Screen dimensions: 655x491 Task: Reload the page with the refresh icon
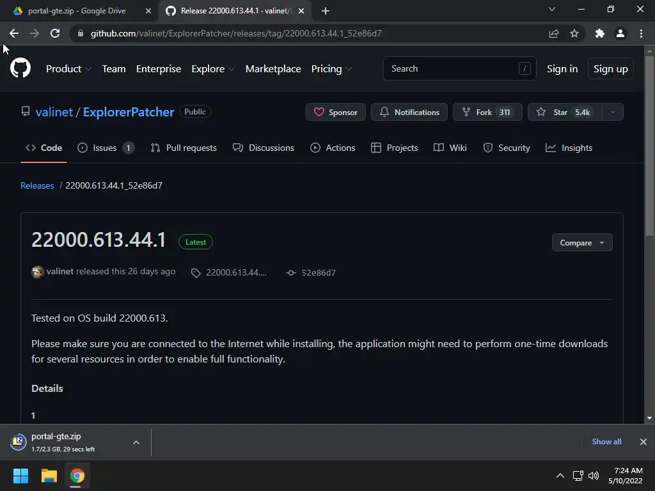55,33
